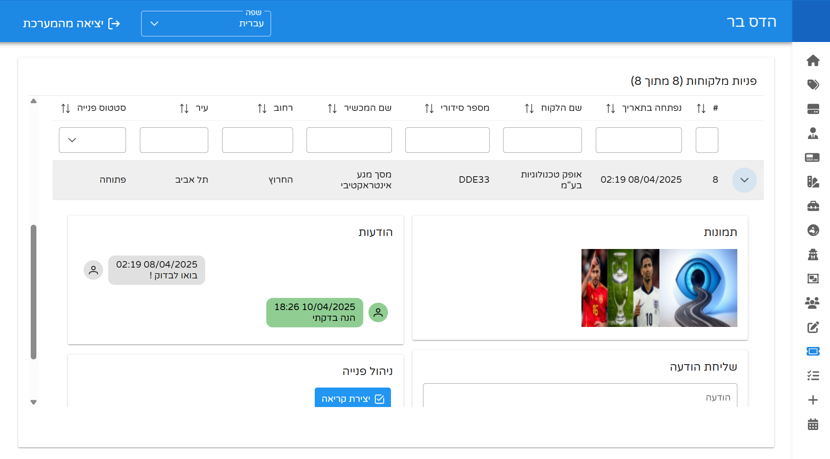Click the הדס בר title
Screen dimensions: 830x459
(x=751, y=22)
